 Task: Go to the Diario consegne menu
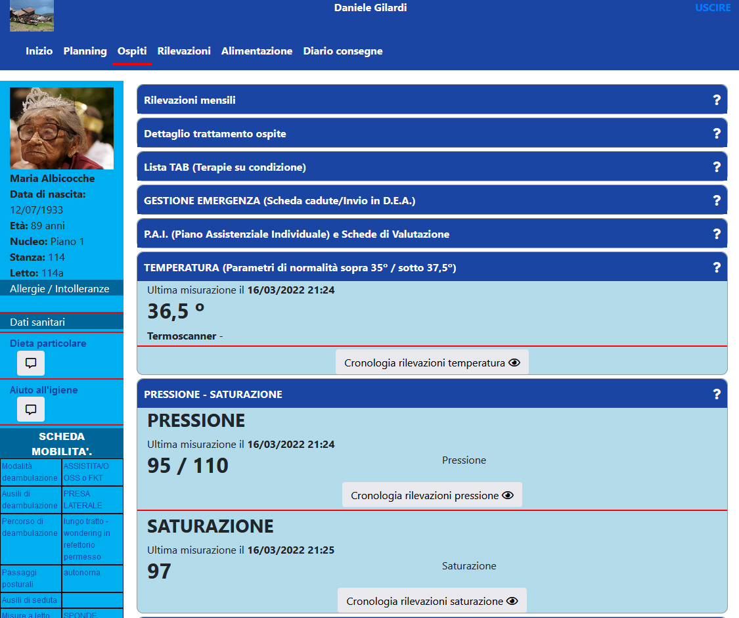tap(342, 51)
